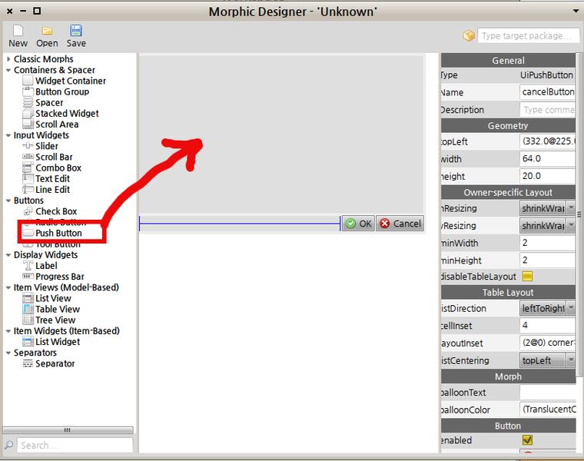Click the New document toolbar icon
The image size is (584, 461).
click(18, 31)
